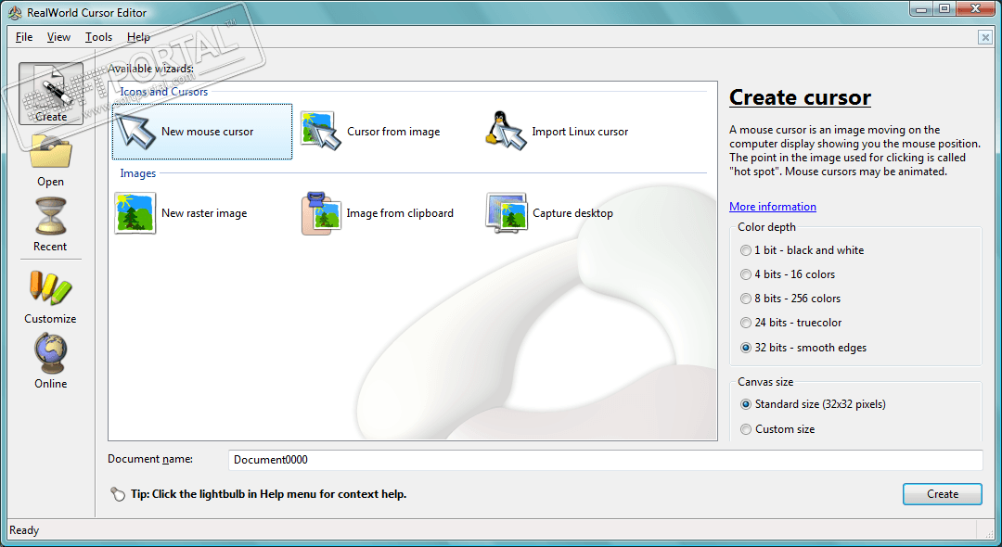This screenshot has height=547, width=1002.
Task: Choose the New mouse cursor wizard
Action: (x=202, y=132)
